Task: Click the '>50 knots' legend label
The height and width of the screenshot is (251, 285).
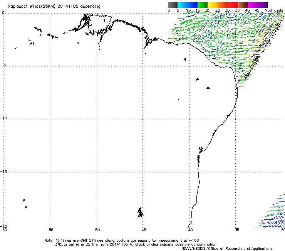Action: pos(274,10)
